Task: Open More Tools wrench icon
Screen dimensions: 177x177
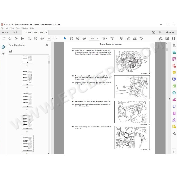Action: point(174,134)
